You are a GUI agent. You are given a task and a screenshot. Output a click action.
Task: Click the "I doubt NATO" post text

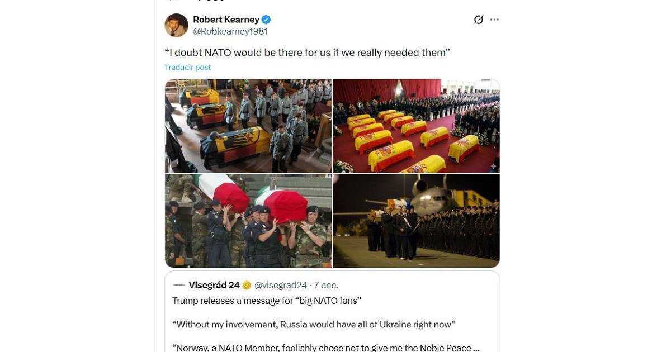point(308,53)
